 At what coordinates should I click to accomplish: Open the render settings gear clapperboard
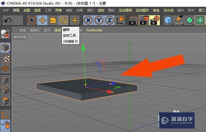[x=154, y=20]
